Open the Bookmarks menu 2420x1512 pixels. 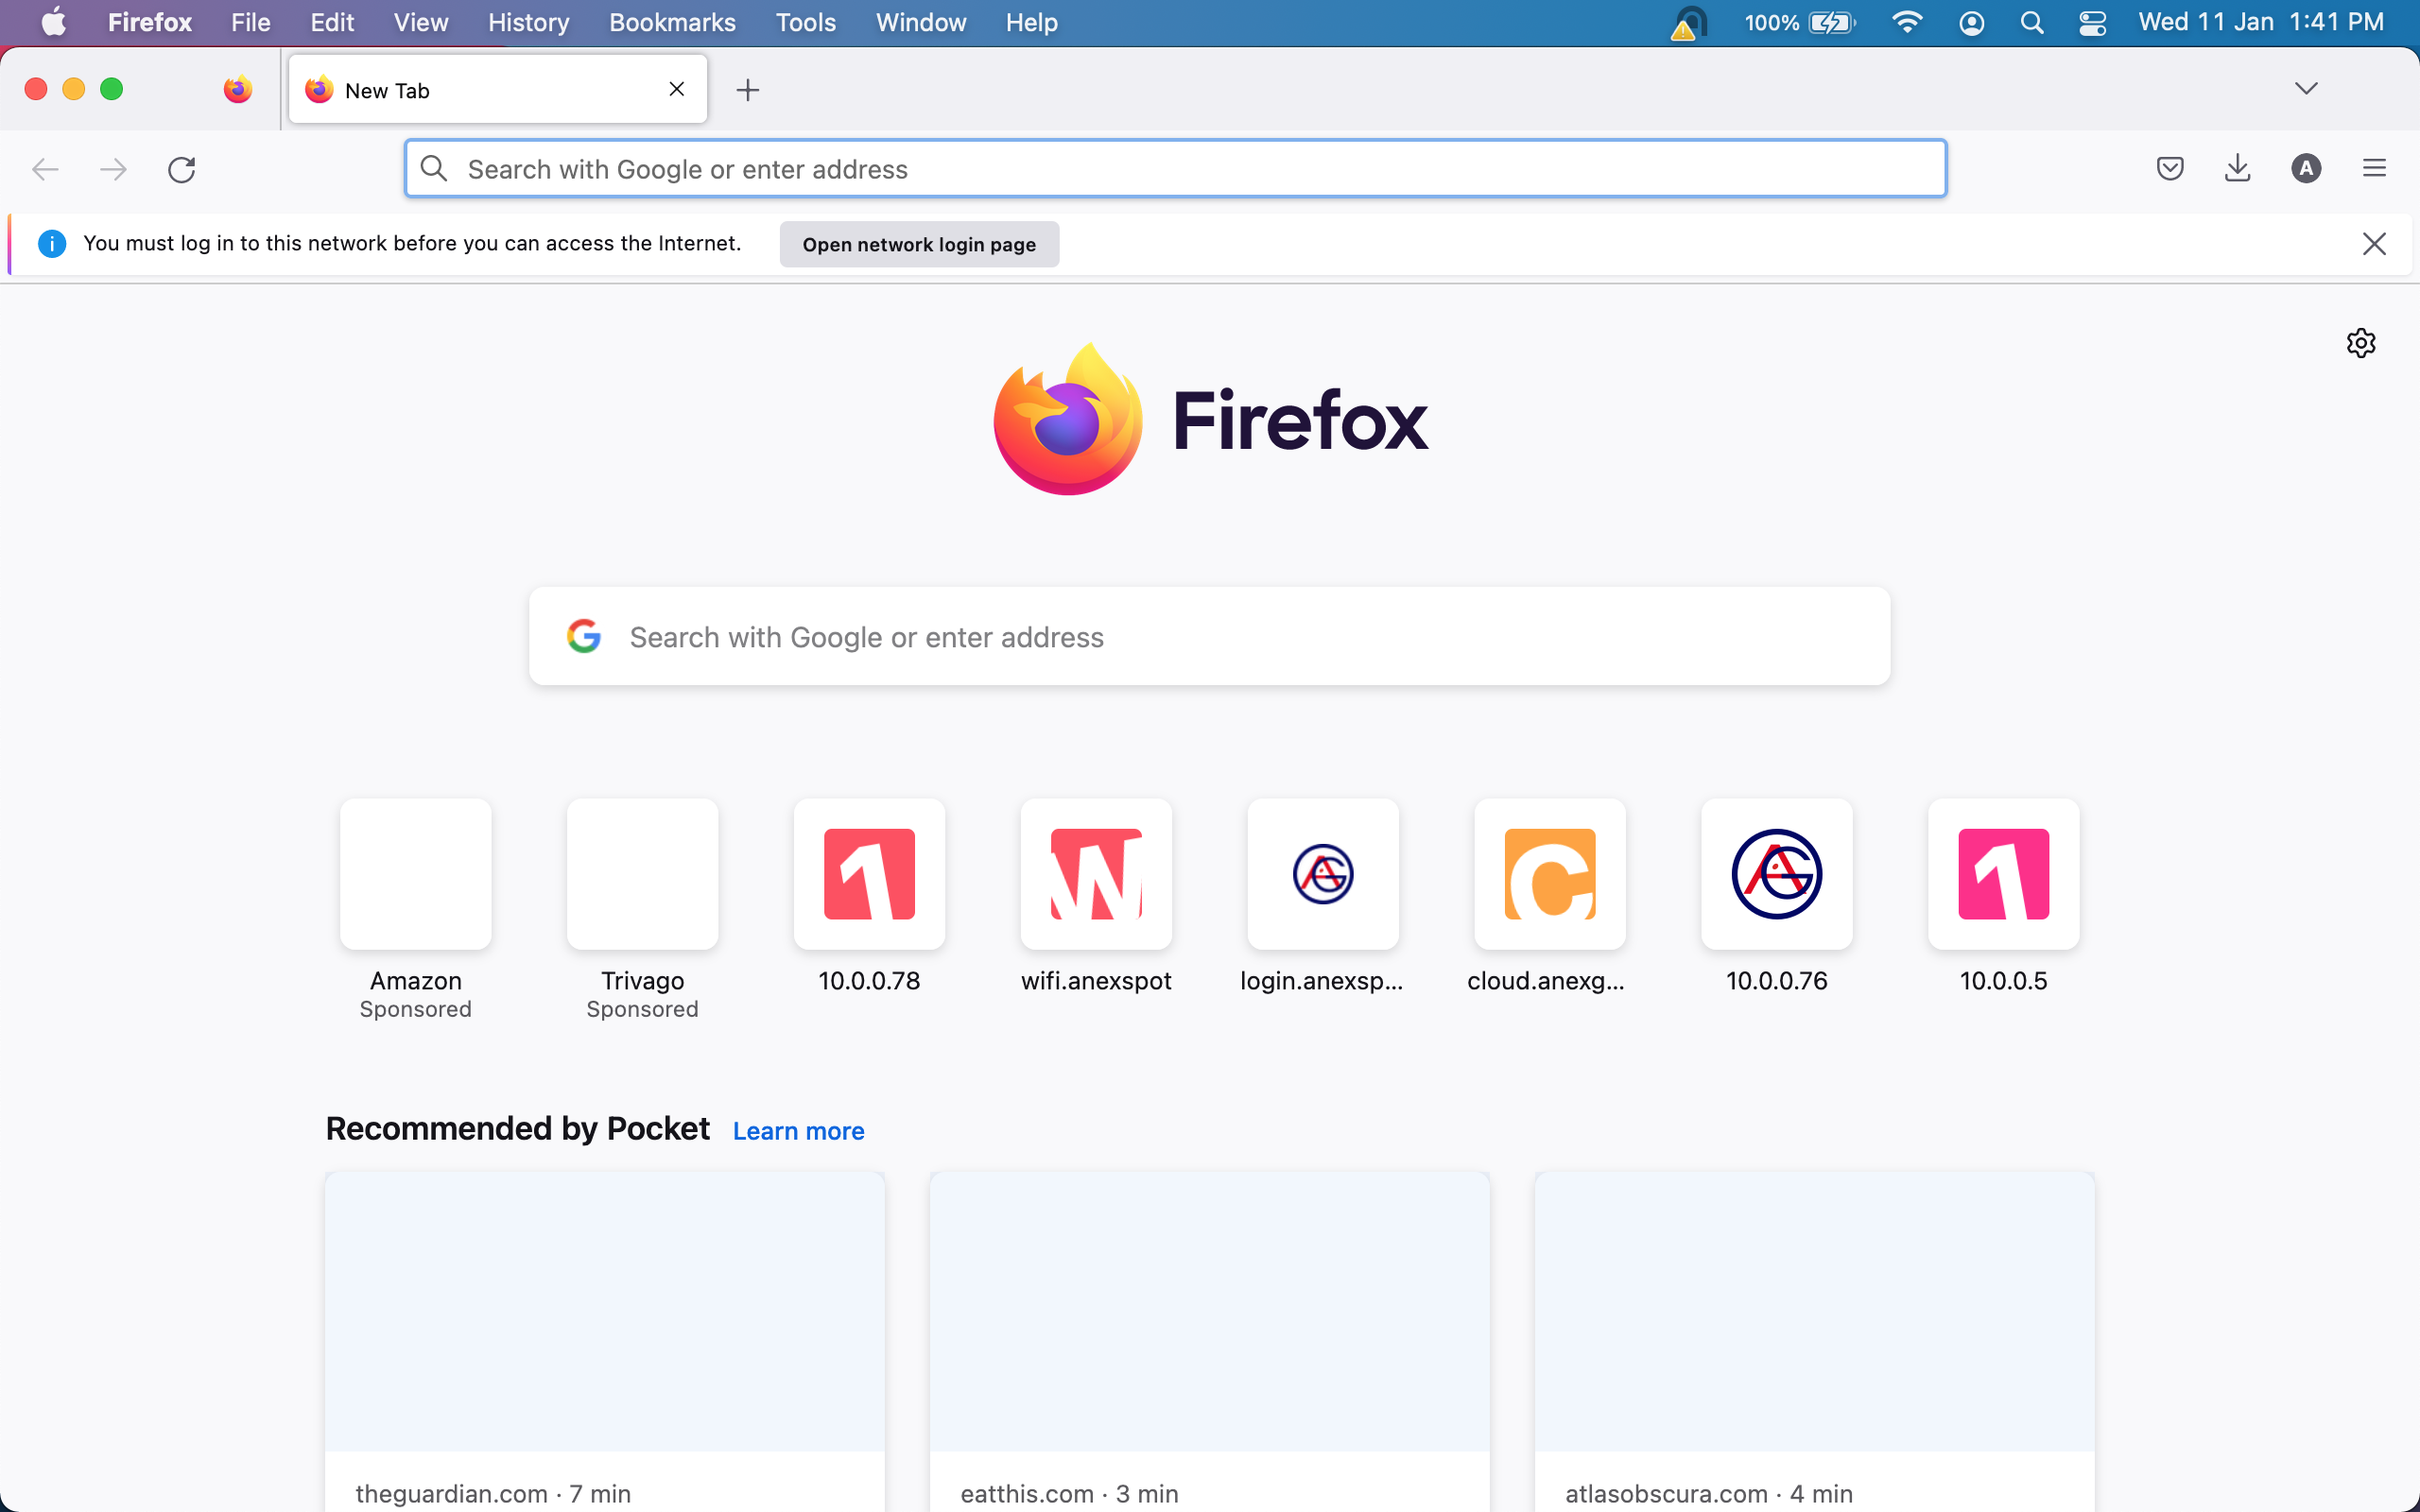point(672,23)
